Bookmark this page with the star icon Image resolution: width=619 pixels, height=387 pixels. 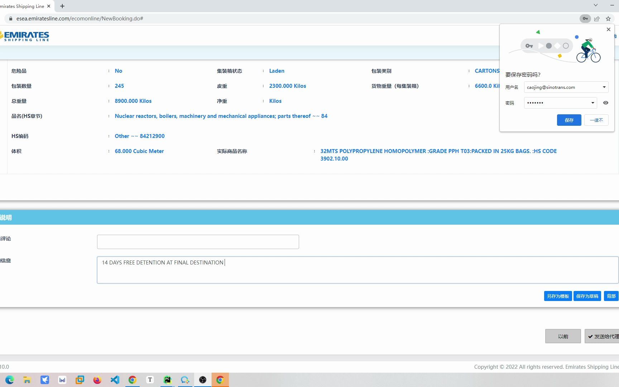[x=608, y=19]
